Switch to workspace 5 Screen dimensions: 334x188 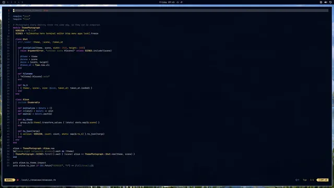coord(22,2)
